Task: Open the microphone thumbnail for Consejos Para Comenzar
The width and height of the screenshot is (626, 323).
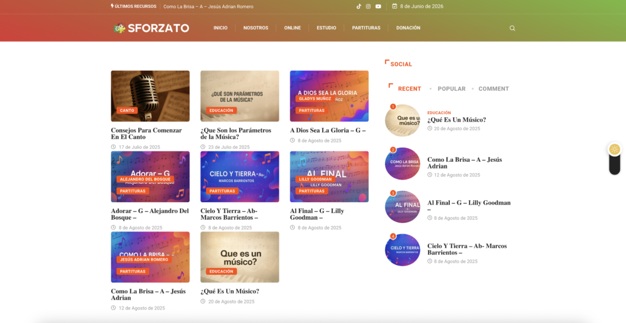Action: click(150, 96)
